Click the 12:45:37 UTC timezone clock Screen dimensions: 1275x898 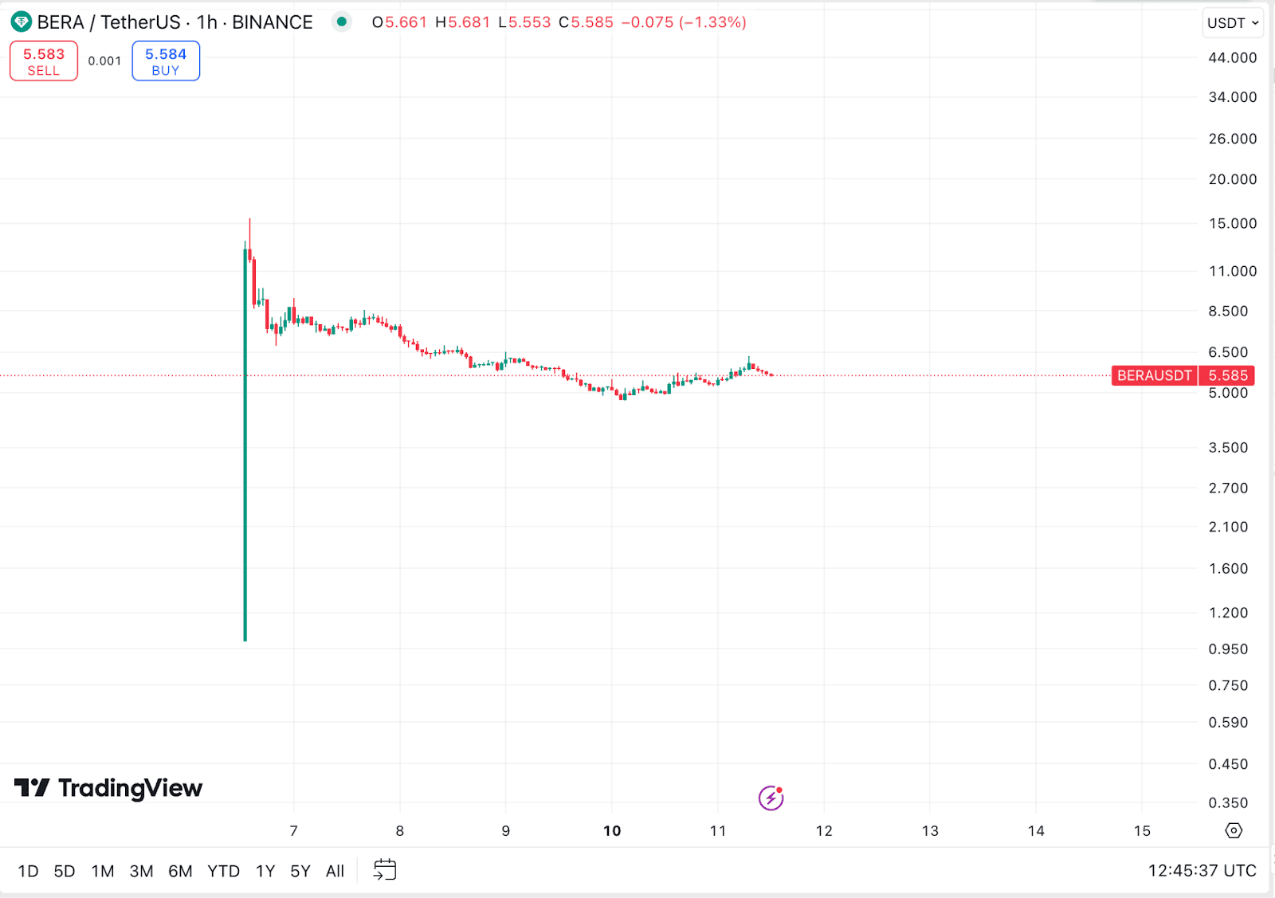click(x=1202, y=871)
